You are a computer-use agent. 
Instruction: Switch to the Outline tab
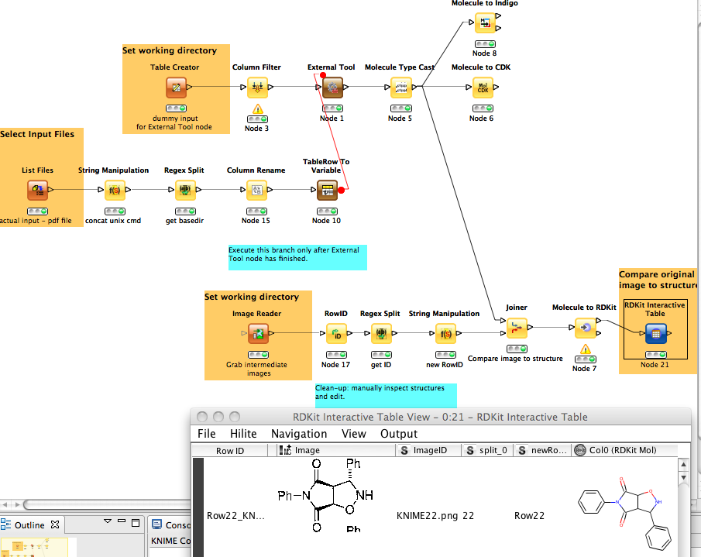point(26,524)
